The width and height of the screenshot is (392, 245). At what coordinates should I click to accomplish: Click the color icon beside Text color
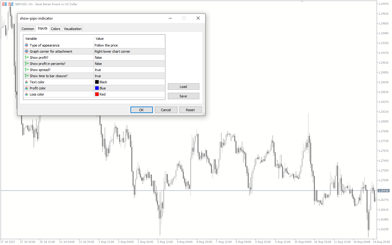27,82
